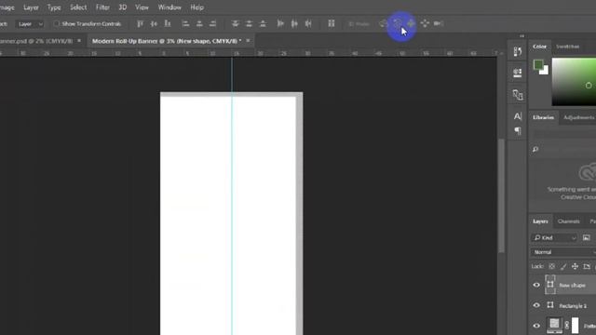Open the Character panel icon
596x335 pixels.
click(x=518, y=115)
